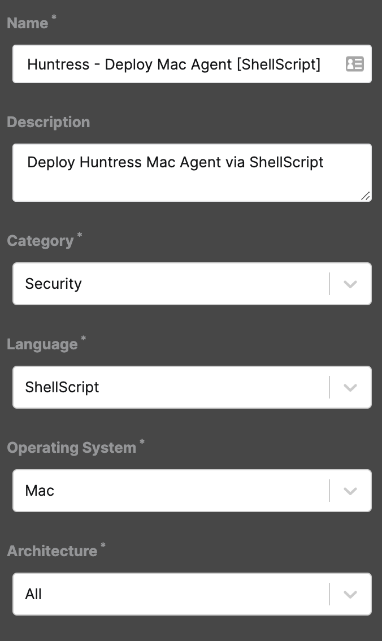Open the Architecture dropdown showing All
The width and height of the screenshot is (382, 641).
[192, 594]
